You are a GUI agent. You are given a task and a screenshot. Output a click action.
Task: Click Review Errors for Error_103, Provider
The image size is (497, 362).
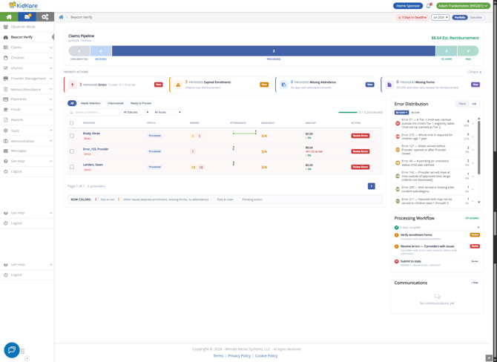pyautogui.click(x=360, y=151)
